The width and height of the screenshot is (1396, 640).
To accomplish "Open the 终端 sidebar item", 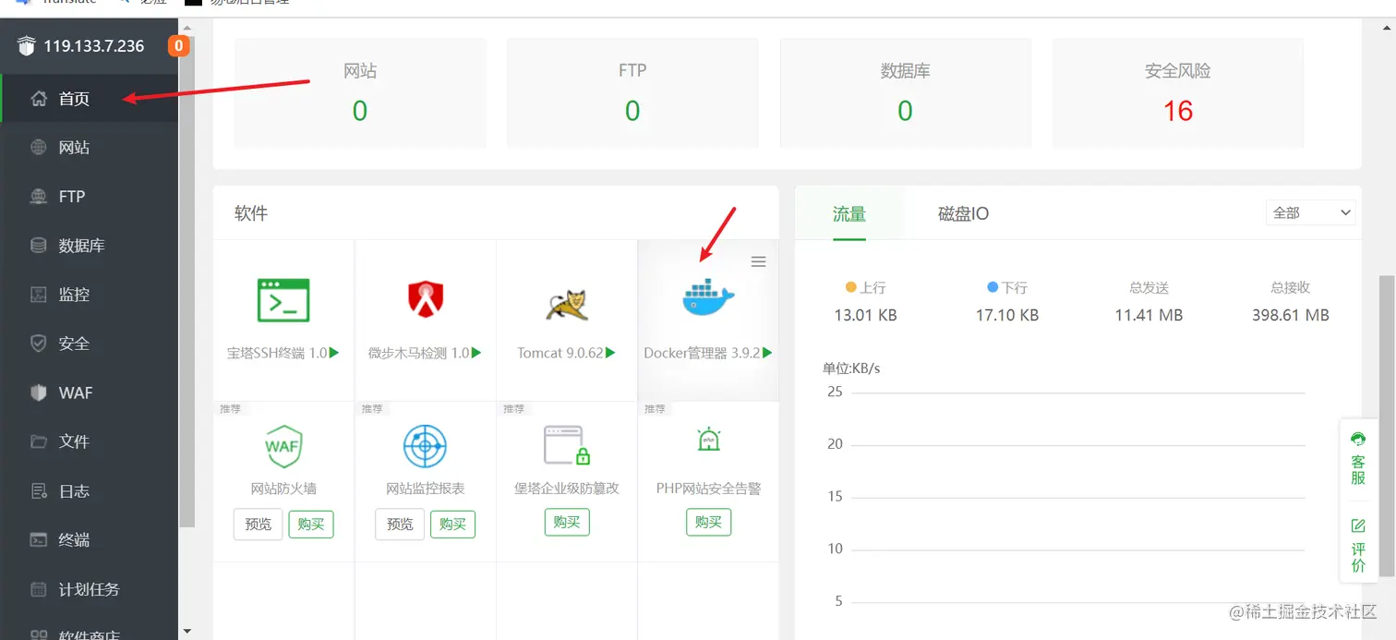I will [x=90, y=539].
